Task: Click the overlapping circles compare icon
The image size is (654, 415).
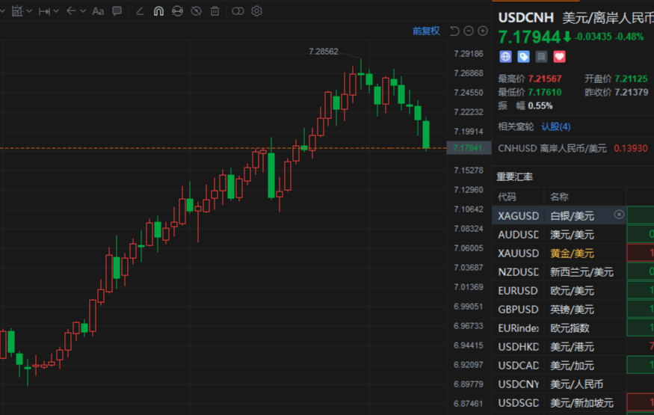Action: click(238, 11)
